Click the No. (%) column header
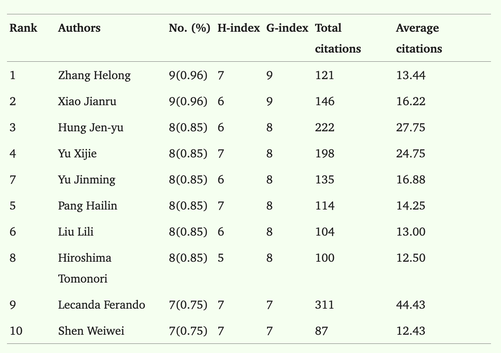Viewport: 501px width, 353px height. pyautogui.click(x=190, y=28)
